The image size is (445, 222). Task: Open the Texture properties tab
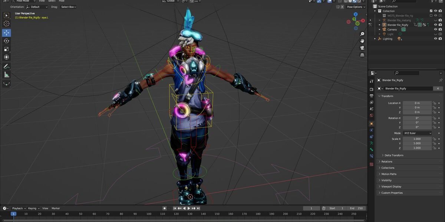click(x=371, y=164)
